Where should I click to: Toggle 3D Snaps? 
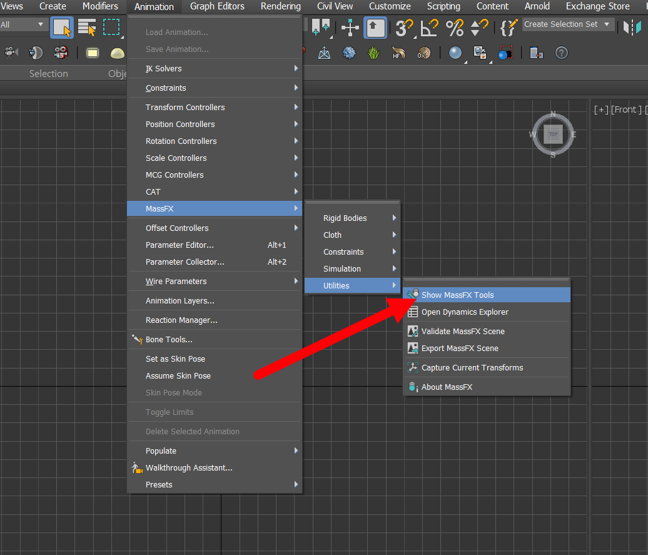point(404,28)
